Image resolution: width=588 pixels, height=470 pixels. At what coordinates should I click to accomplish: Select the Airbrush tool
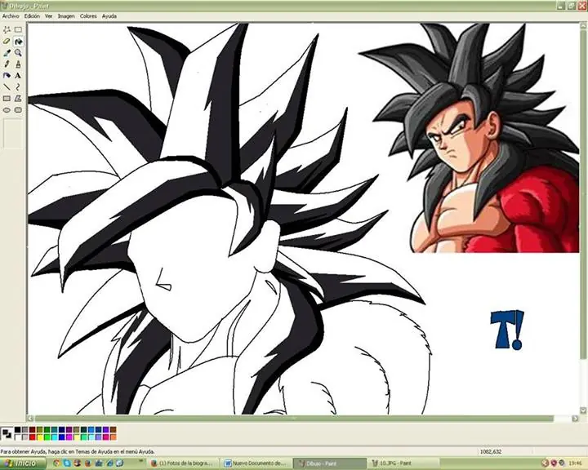[x=7, y=76]
